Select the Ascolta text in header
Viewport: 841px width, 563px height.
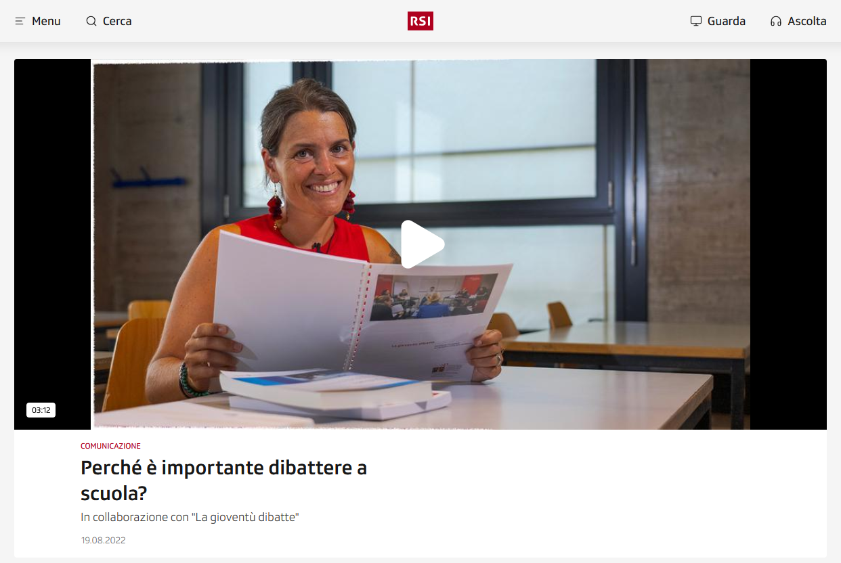pyautogui.click(x=807, y=21)
